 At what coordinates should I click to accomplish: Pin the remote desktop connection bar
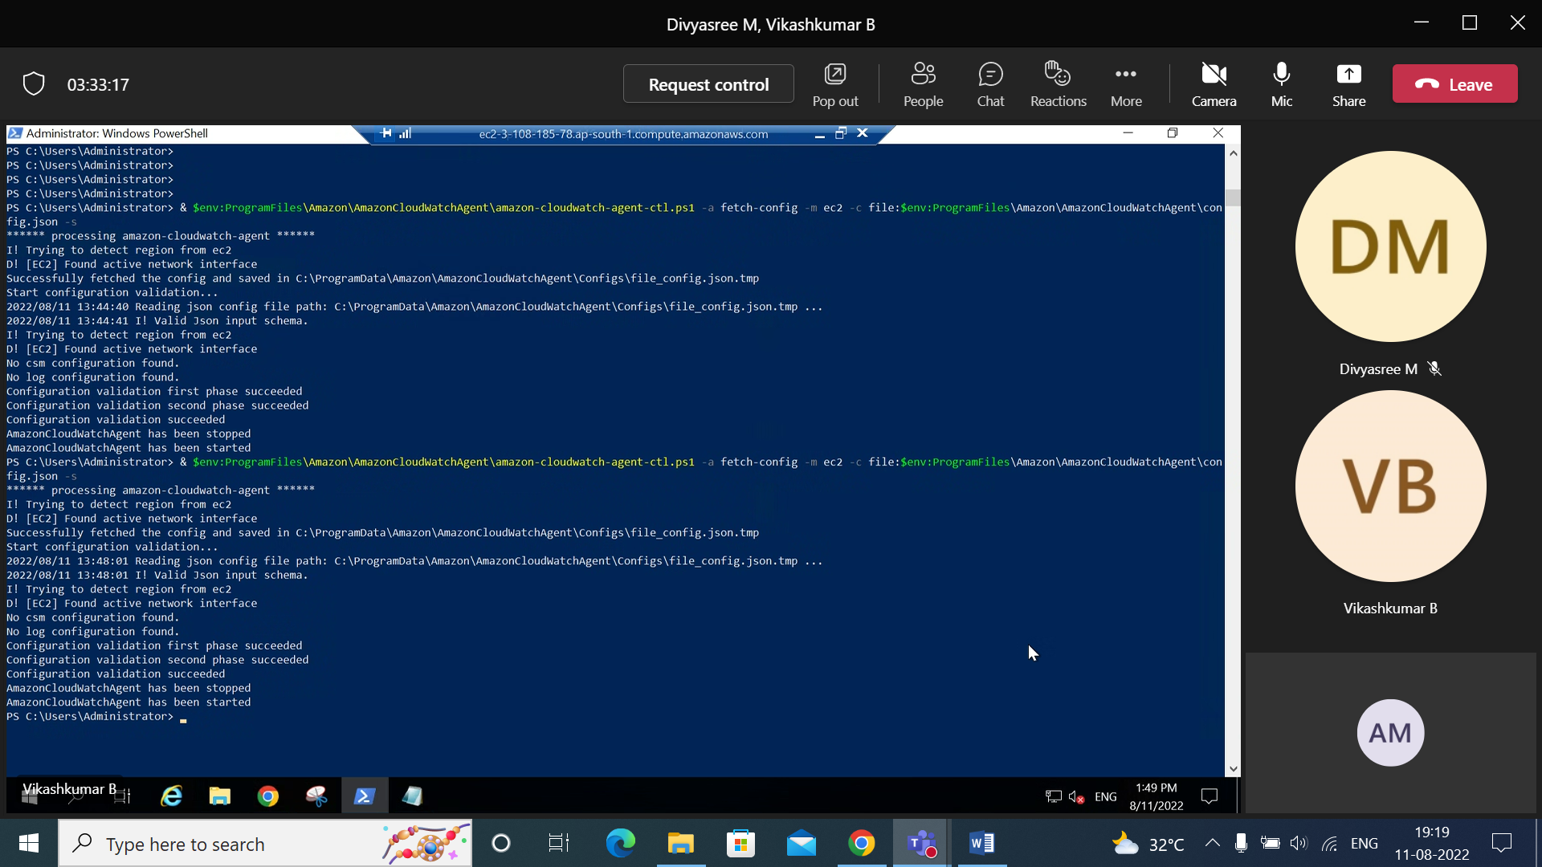point(385,133)
